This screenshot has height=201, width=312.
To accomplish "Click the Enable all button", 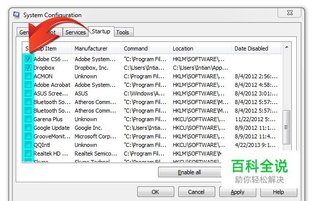I will 189,172.
